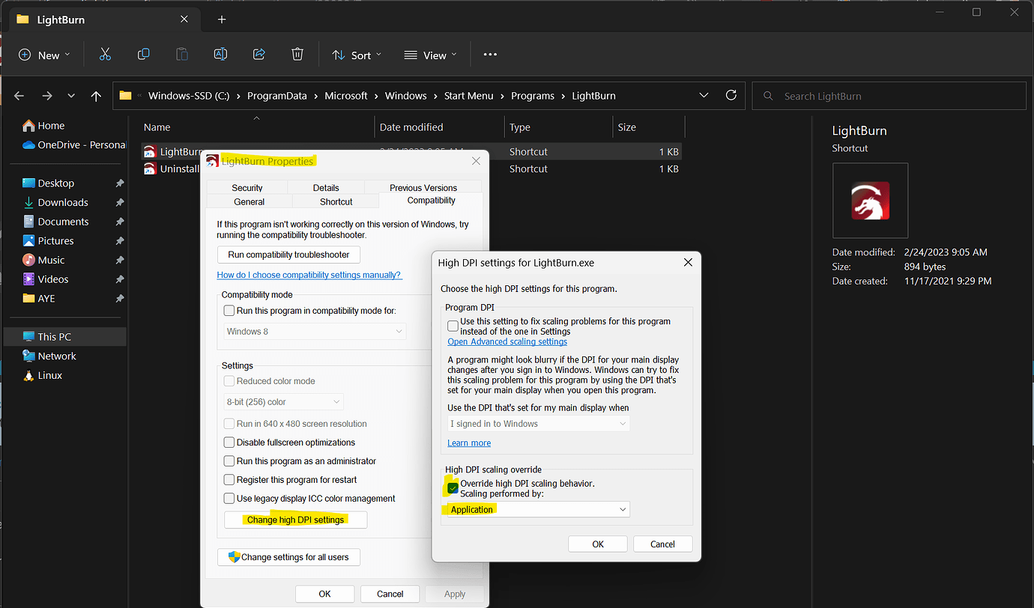This screenshot has height=608, width=1034.
Task: Open the View dropdown menu
Action: click(x=429, y=55)
